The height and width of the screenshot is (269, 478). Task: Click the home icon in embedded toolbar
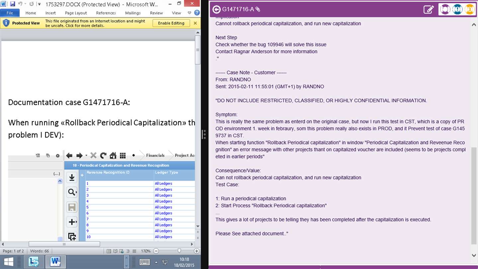pos(113,155)
